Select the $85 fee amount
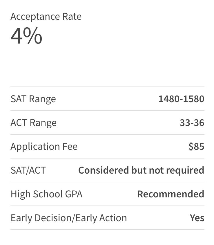Viewport: 214px width, 245px height. (x=196, y=147)
